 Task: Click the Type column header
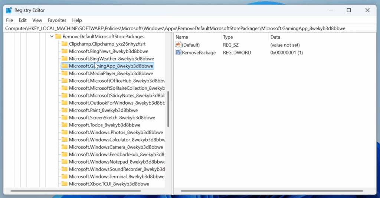click(228, 37)
